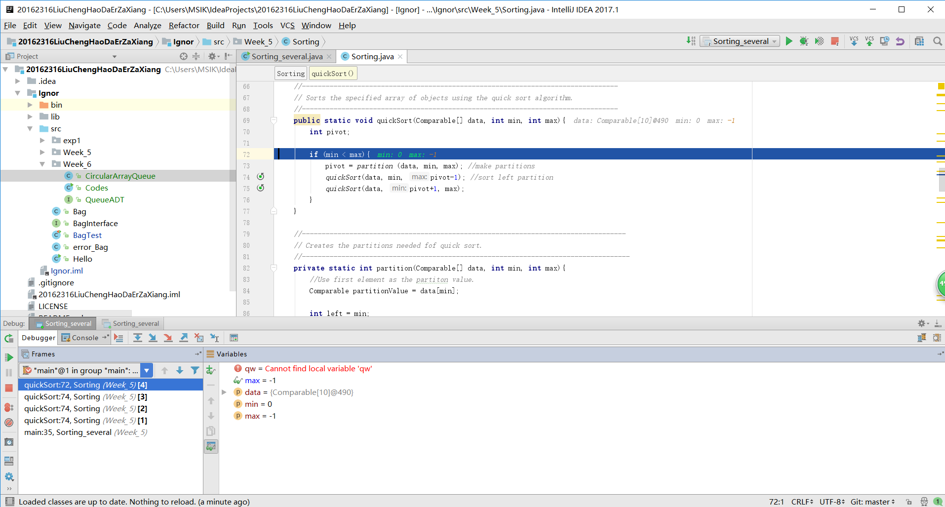
Task: Click Get Thread Dump camera icon
Action: tap(9, 442)
